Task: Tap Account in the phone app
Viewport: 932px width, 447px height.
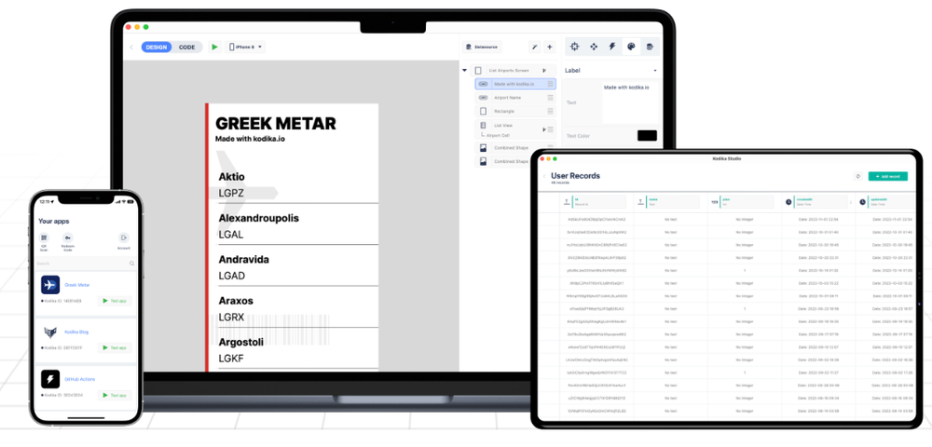Action: tap(124, 241)
